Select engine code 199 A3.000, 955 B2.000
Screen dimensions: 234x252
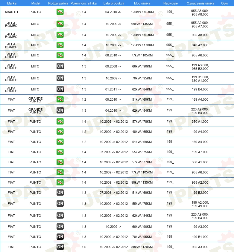[x=200, y=67]
